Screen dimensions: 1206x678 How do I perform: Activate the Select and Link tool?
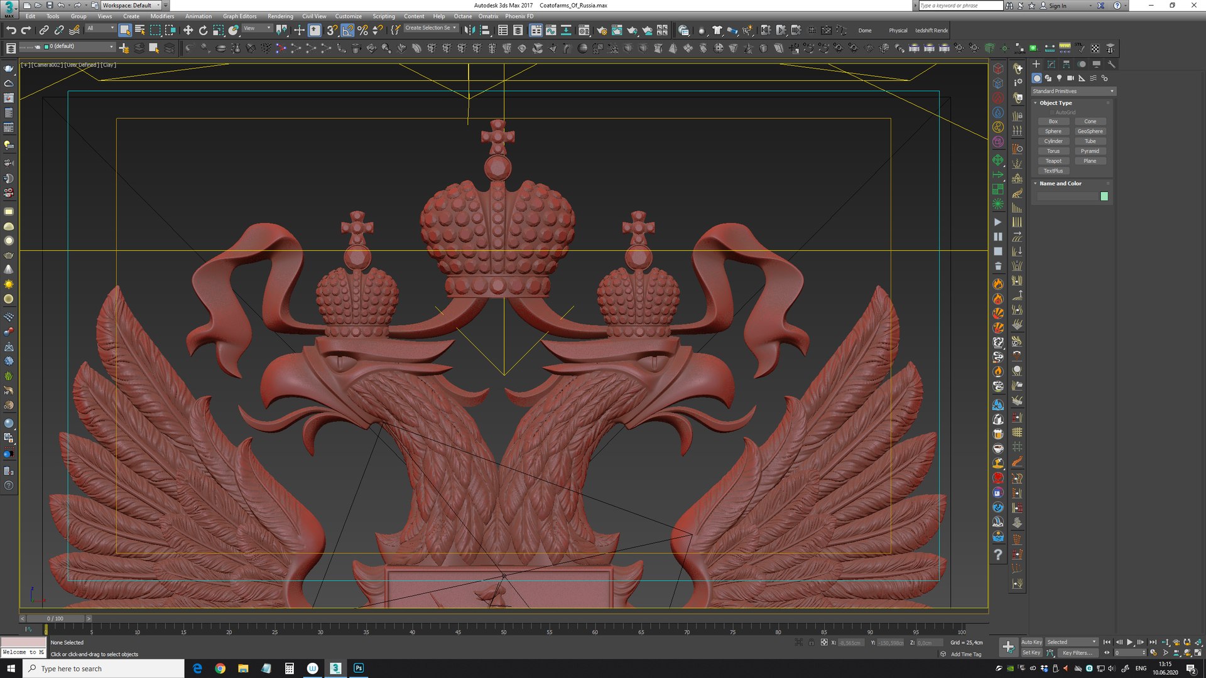point(44,30)
